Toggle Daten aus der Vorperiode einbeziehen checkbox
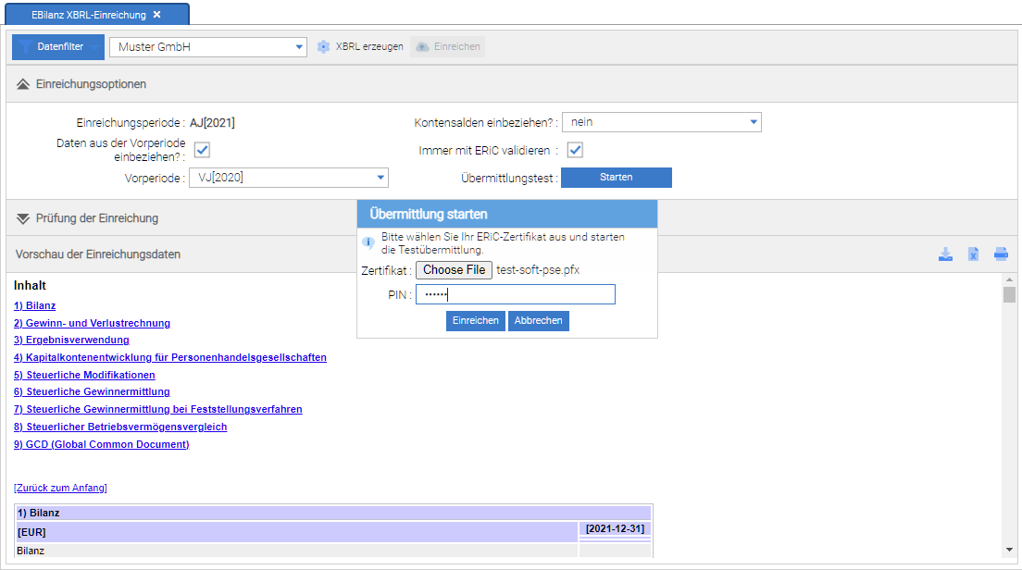1022x570 pixels. pos(202,150)
